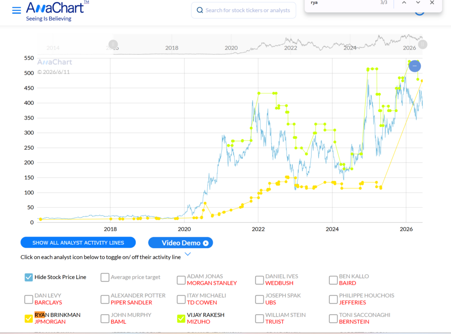Toggle Alexander Potter Piper Sandler checkbox
The height and width of the screenshot is (334, 451).
[x=105, y=299]
